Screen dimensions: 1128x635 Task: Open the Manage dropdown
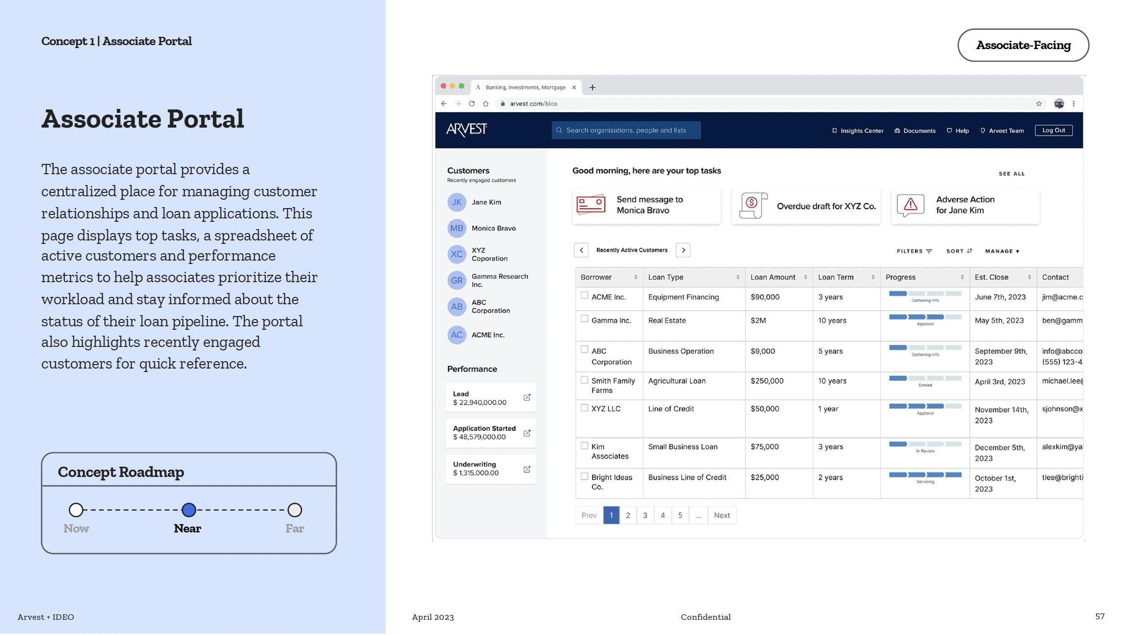[1002, 251]
